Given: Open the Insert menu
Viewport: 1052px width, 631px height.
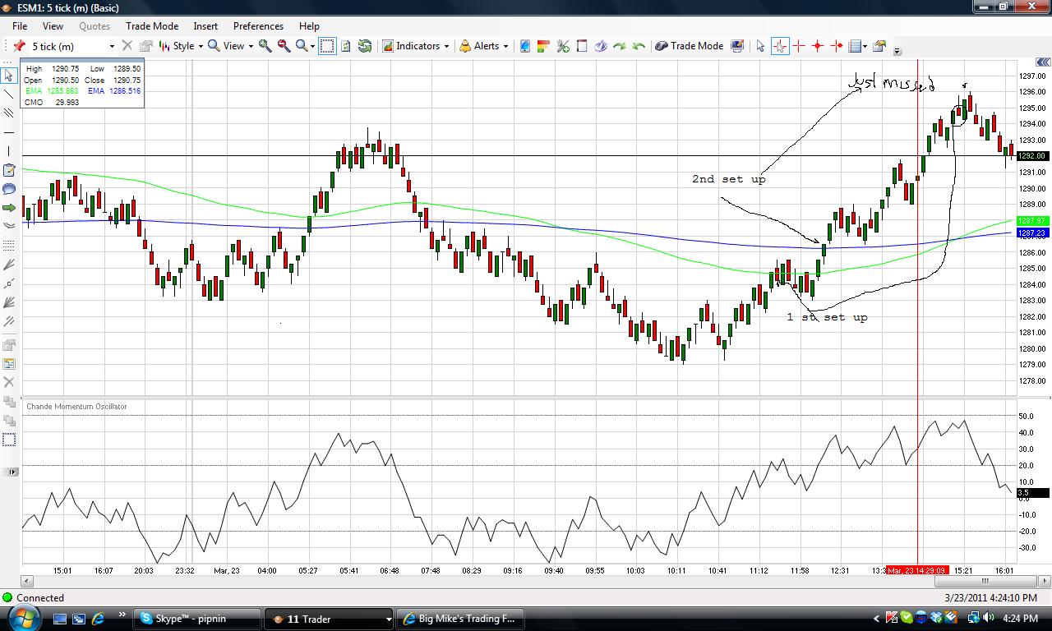Looking at the screenshot, I should 205,26.
